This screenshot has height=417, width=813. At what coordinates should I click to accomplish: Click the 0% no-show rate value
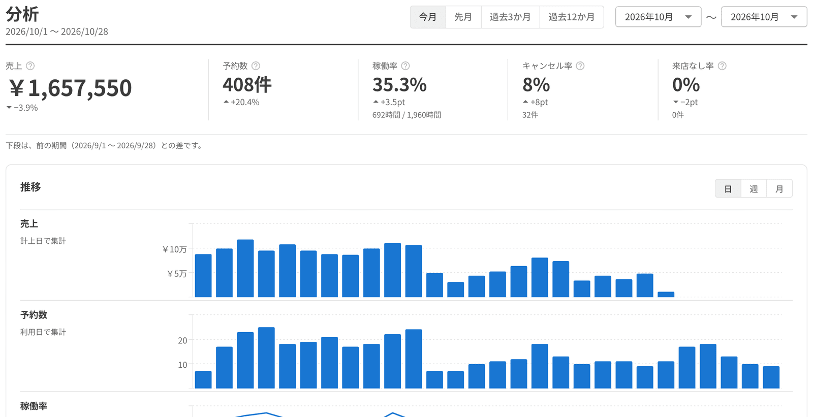click(686, 85)
